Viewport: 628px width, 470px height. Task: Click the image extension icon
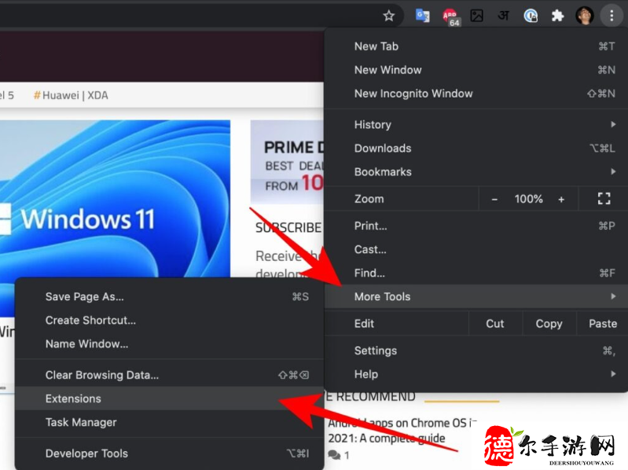point(476,16)
